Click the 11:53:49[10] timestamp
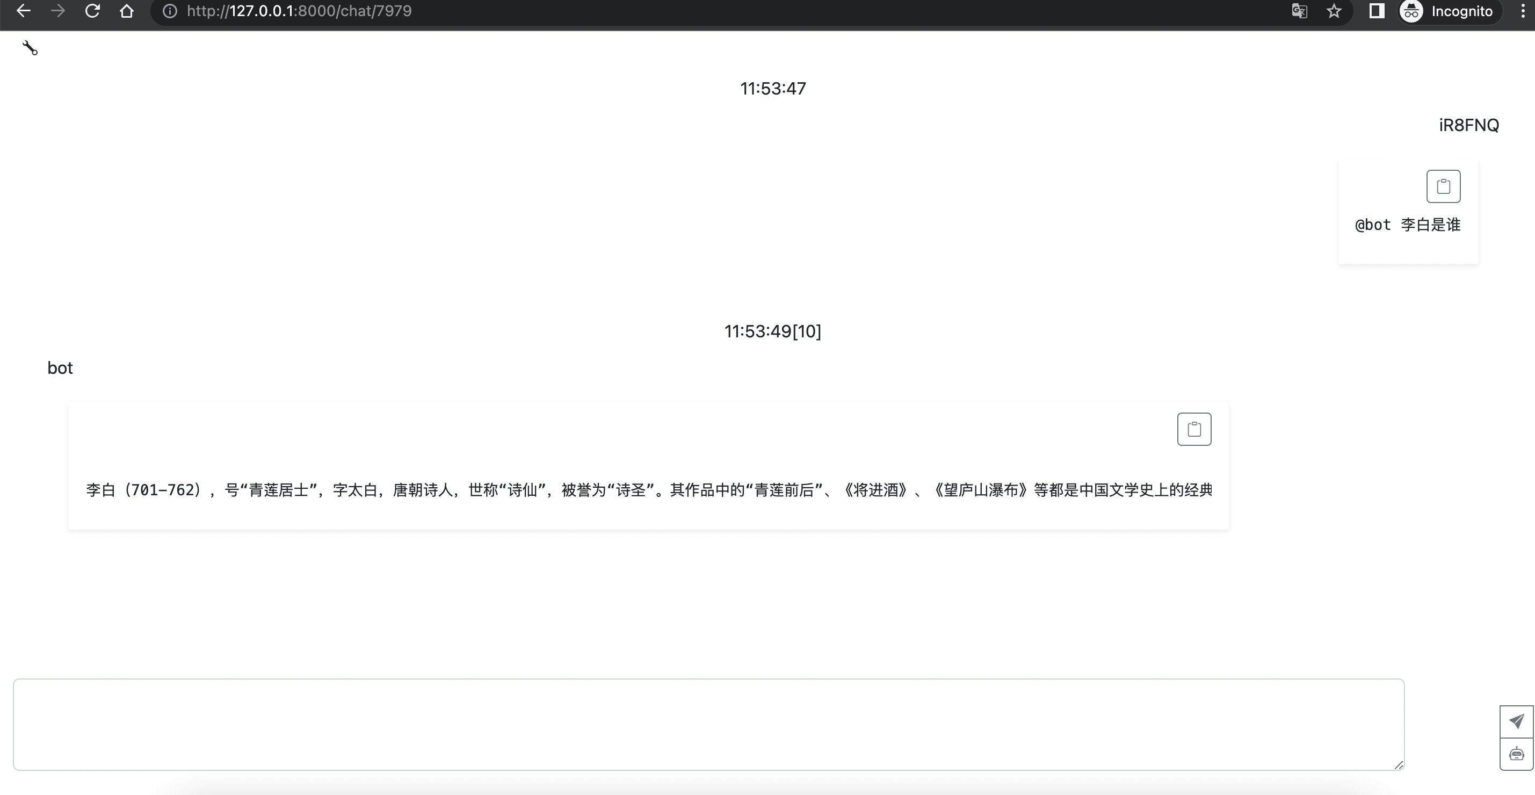Image resolution: width=1535 pixels, height=795 pixels. click(x=772, y=331)
